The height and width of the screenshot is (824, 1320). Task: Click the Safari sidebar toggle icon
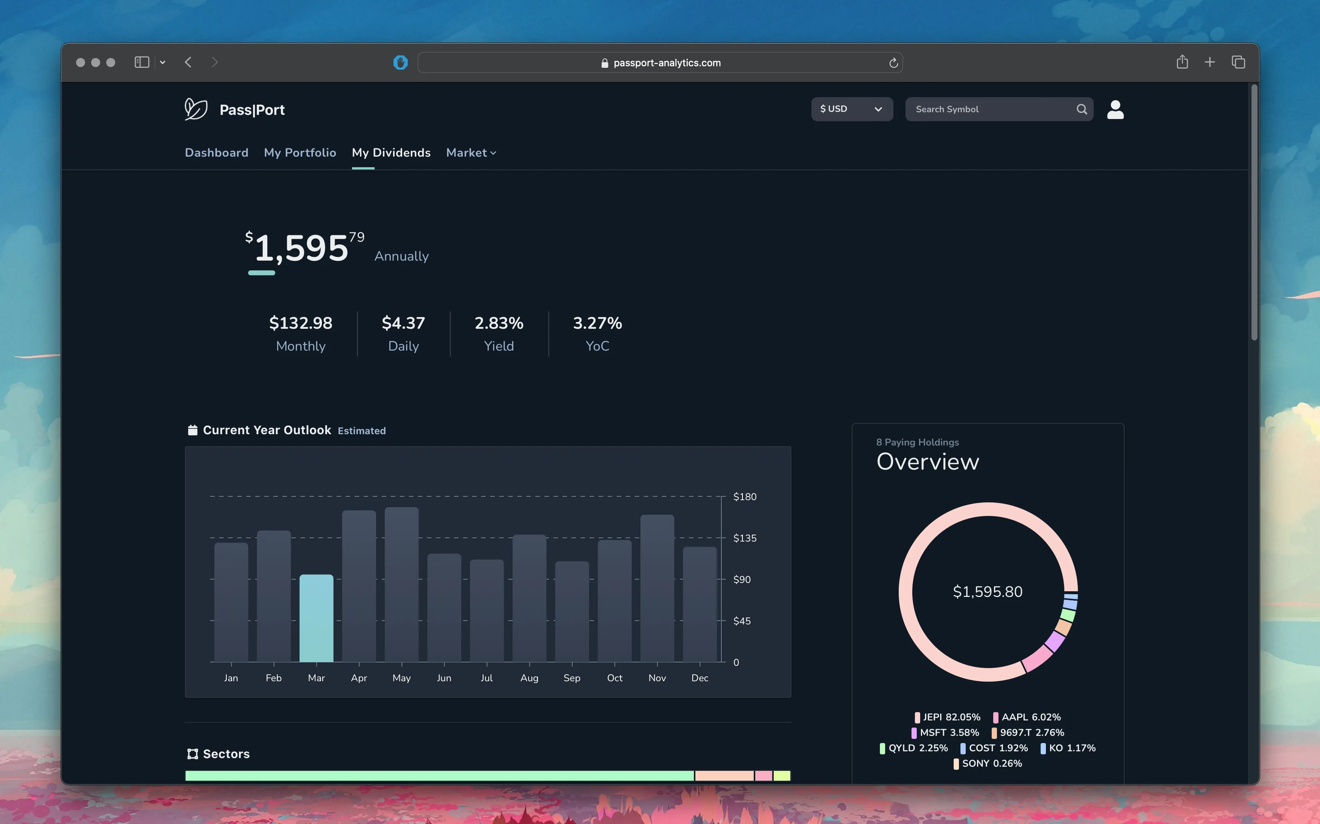click(x=142, y=62)
